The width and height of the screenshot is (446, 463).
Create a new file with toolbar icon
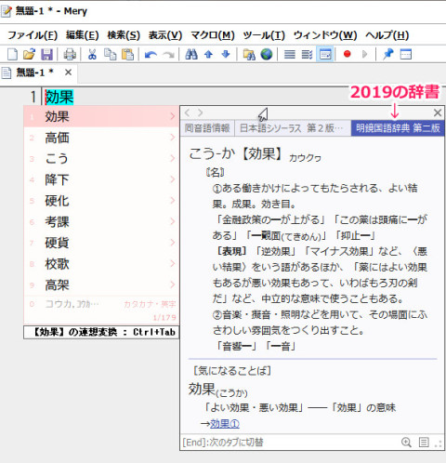coord(12,55)
